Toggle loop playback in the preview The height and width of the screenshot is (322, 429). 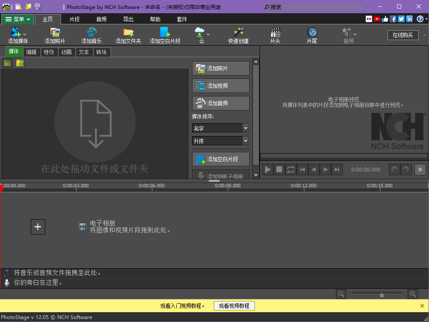pos(291,169)
